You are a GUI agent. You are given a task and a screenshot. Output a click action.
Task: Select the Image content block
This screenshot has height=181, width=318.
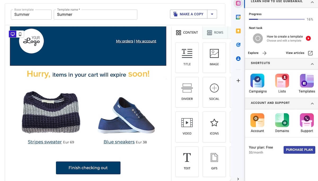click(x=214, y=57)
